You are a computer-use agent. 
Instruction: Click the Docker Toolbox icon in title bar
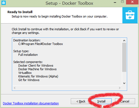4,3
